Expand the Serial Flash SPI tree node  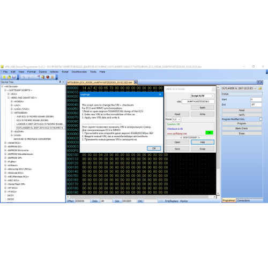point(5,184)
